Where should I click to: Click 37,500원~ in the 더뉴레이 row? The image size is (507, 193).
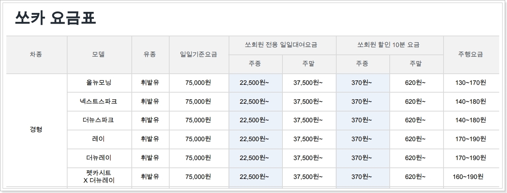308,158
